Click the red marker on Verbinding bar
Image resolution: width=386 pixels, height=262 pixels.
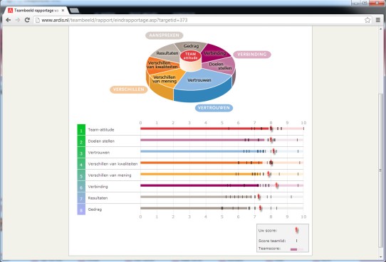tap(277, 185)
